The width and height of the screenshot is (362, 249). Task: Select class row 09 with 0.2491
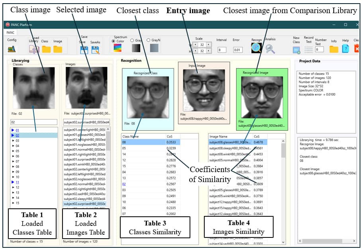[x=151, y=196]
